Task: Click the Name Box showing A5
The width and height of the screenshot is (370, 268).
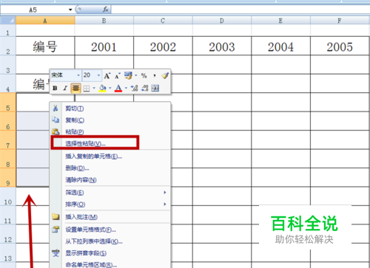Action: [x=34, y=10]
